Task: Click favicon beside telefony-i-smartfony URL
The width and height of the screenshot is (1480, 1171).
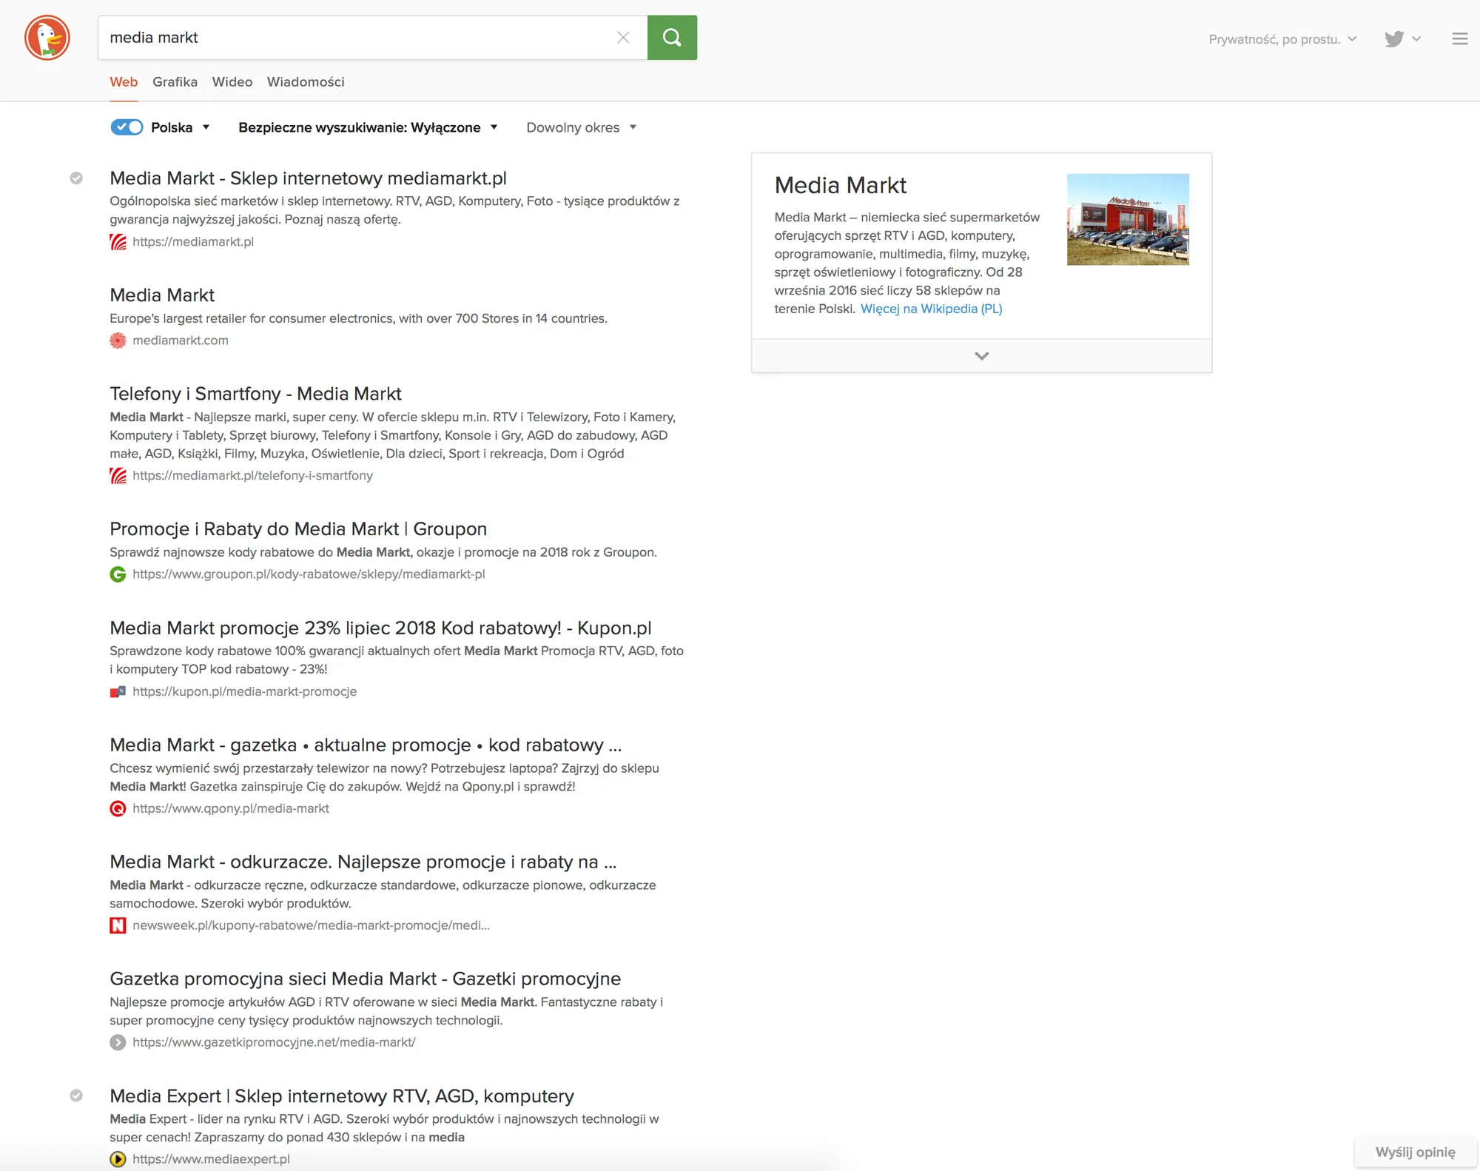Action: (x=118, y=476)
